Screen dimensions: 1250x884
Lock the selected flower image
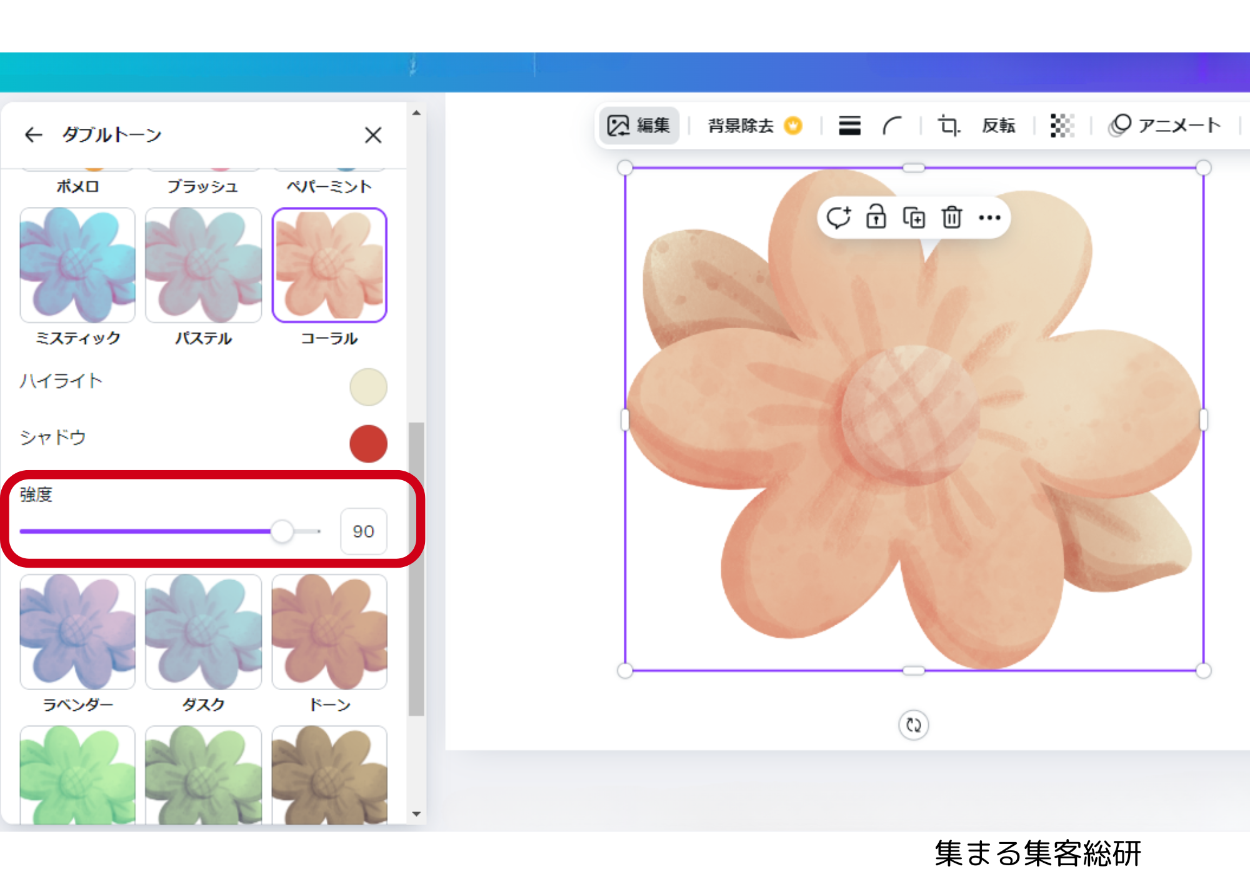click(x=876, y=218)
